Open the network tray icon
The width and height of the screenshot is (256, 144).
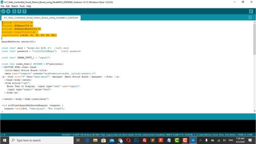(219, 140)
